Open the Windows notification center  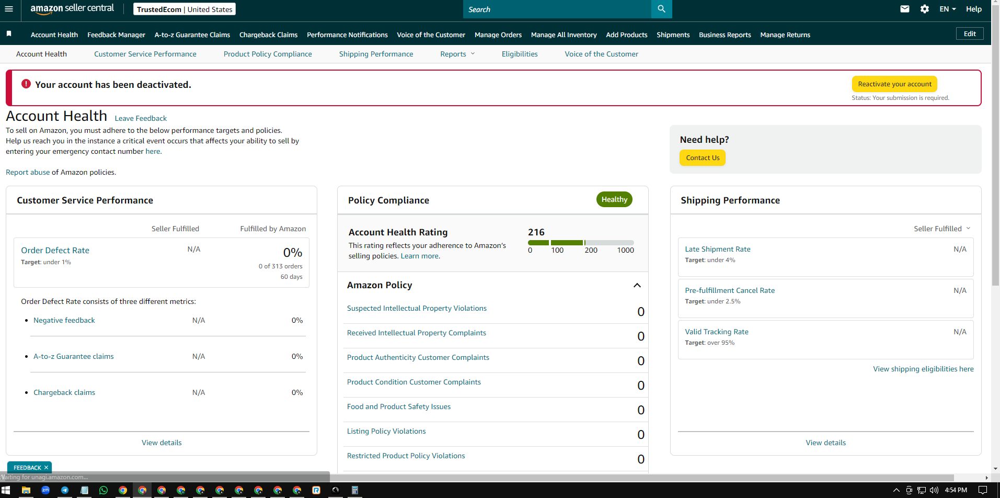(983, 490)
